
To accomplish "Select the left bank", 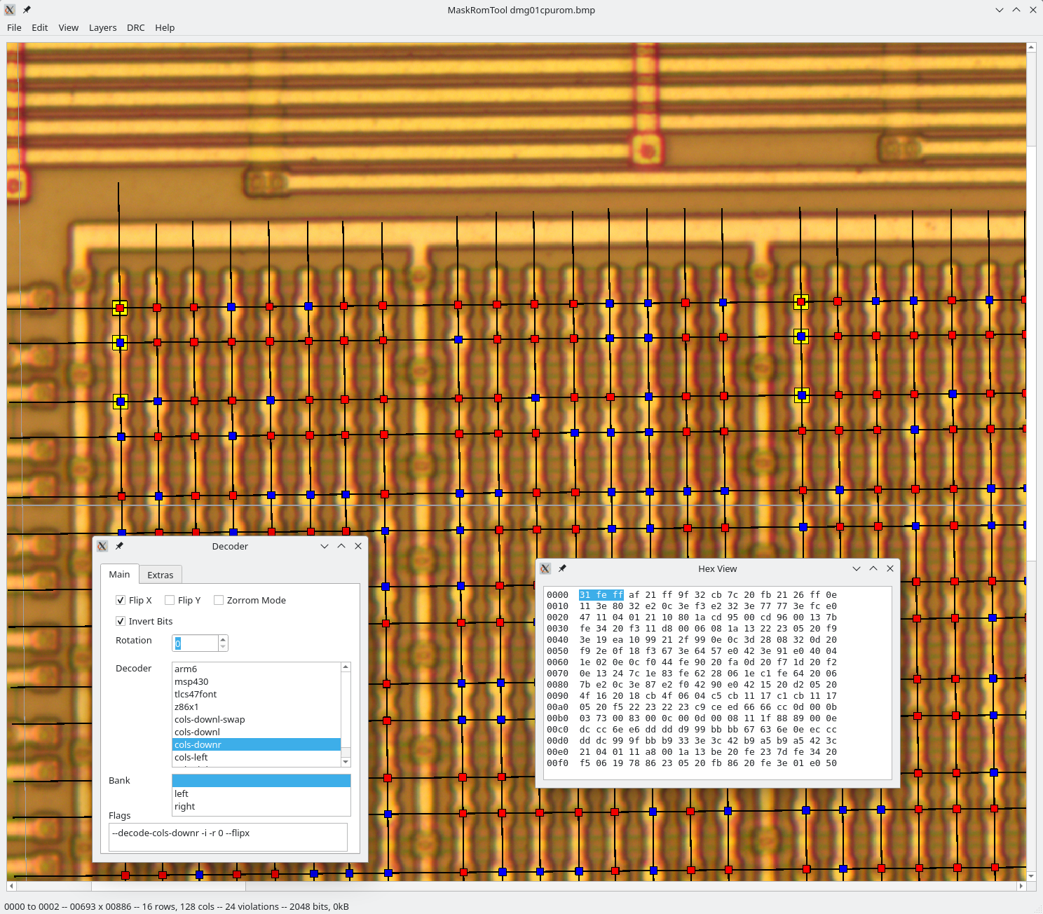I will pyautogui.click(x=261, y=793).
